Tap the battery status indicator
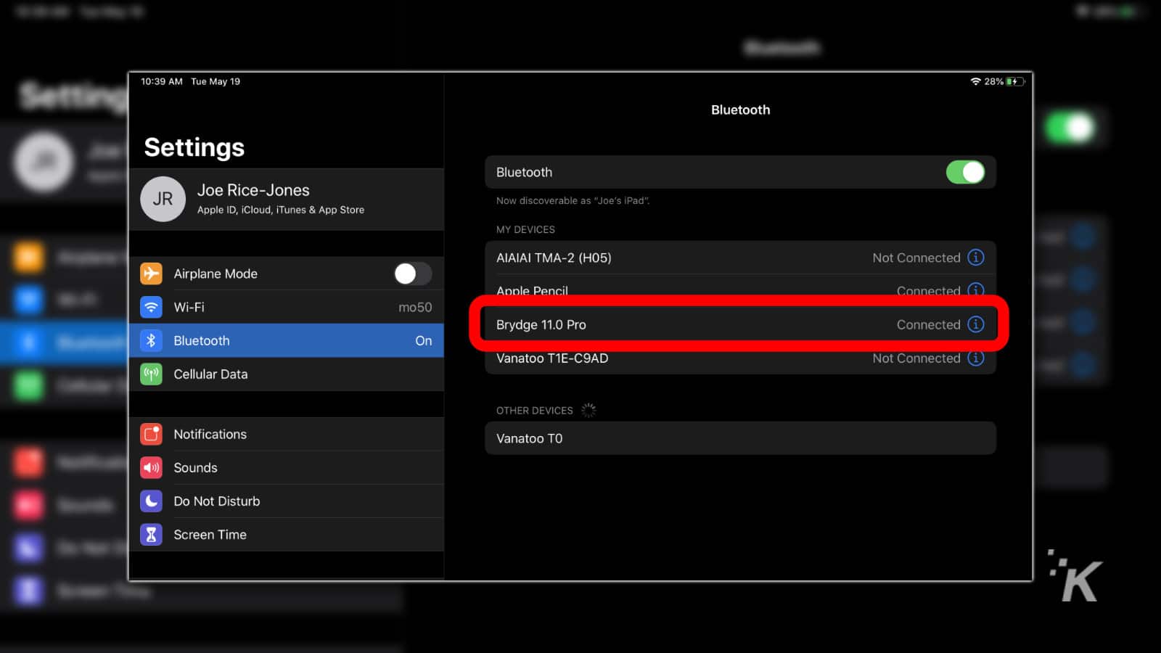The image size is (1161, 653). coord(1015,81)
